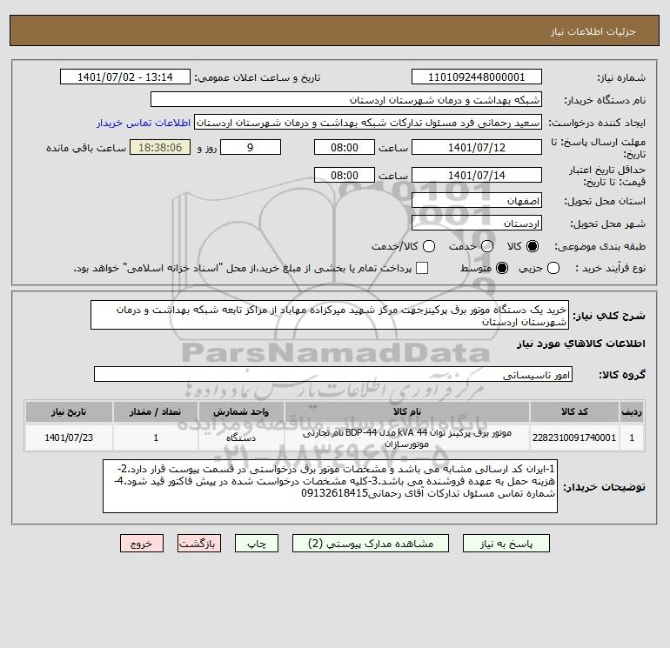Click the need number field 1101092448000001
The width and height of the screenshot is (670, 648).
[x=477, y=77]
